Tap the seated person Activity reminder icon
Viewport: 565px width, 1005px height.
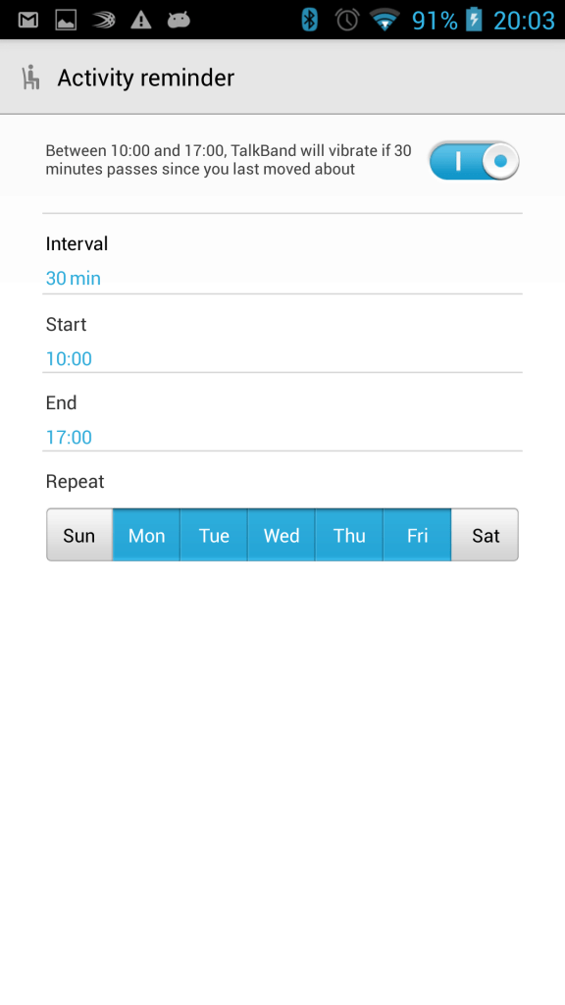tap(30, 78)
